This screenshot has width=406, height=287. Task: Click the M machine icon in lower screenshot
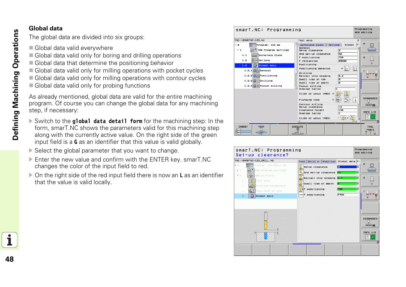(370, 167)
